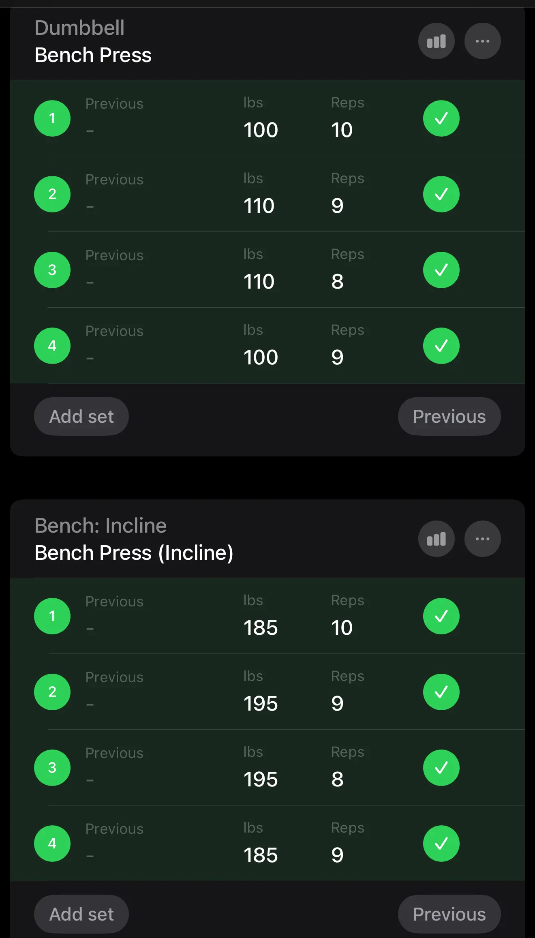Uncheck completed set 1 of Dumbbell Bench Press
Viewport: 535px width, 938px height.
441,118
